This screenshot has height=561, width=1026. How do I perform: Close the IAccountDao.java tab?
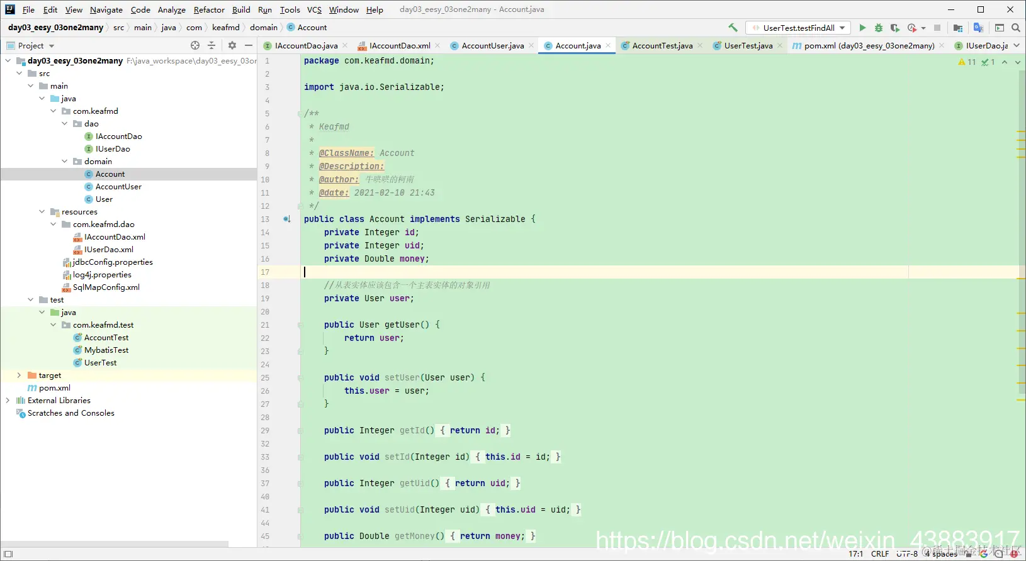(x=345, y=45)
